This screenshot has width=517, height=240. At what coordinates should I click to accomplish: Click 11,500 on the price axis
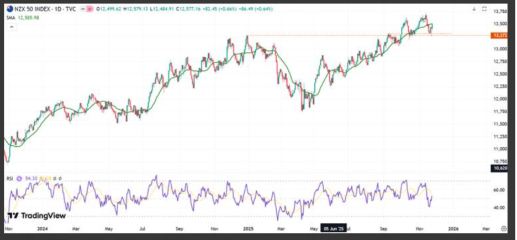click(500, 124)
